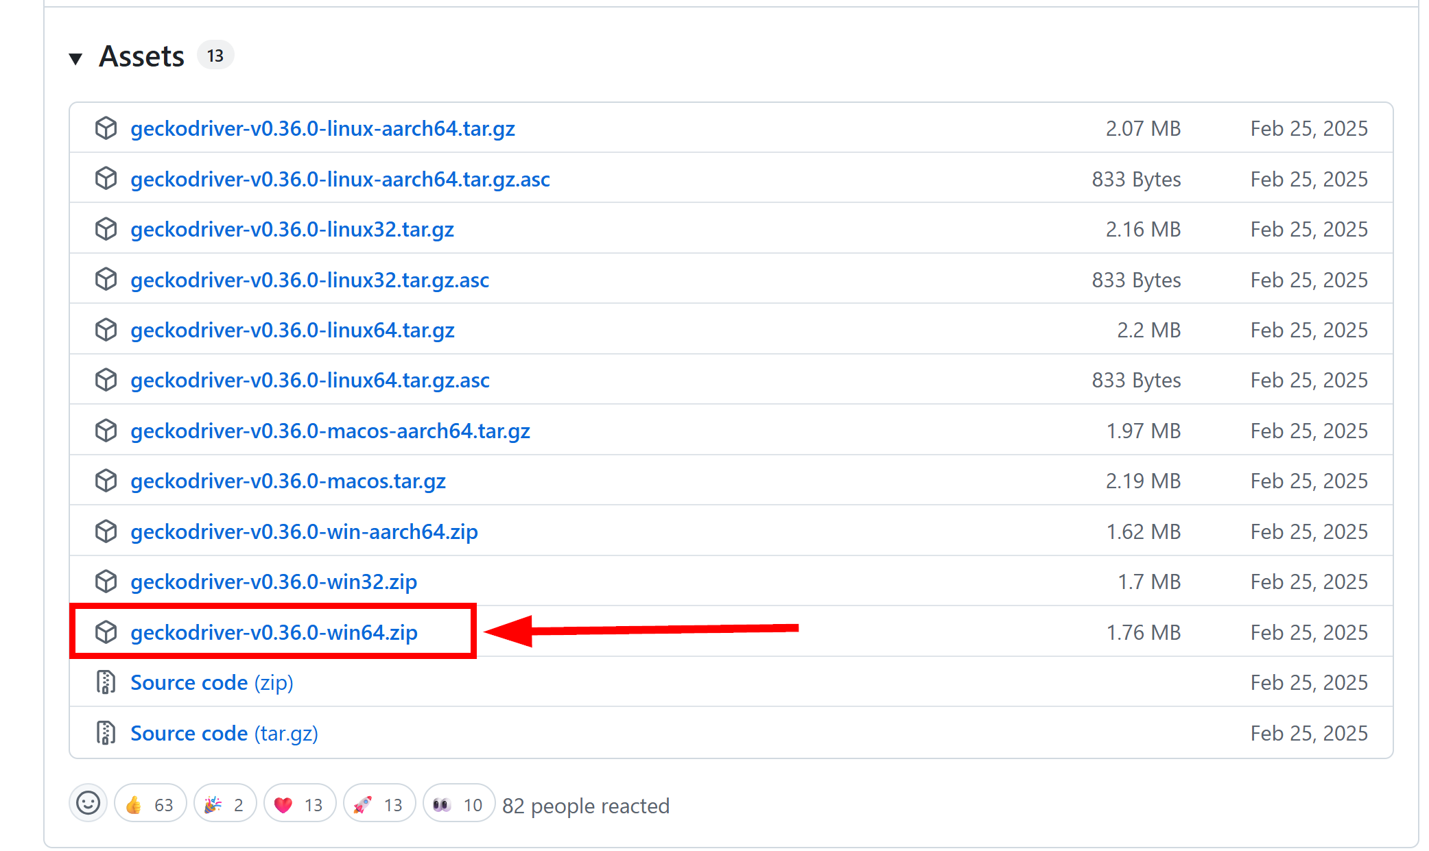Click 833 Bytes size of linux32.tar.gz.asc

1136,280
